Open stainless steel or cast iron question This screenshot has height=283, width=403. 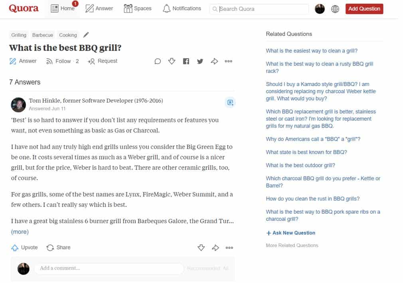coord(321,119)
